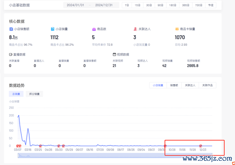
Task: Click the chart zoom range slider bar
Action: point(115,156)
